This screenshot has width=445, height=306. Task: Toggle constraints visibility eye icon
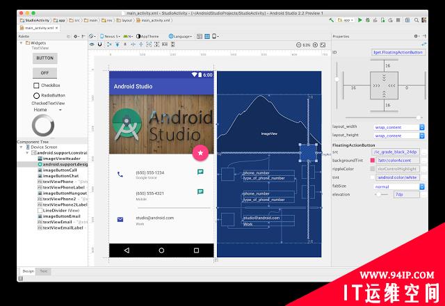pyautogui.click(x=92, y=45)
